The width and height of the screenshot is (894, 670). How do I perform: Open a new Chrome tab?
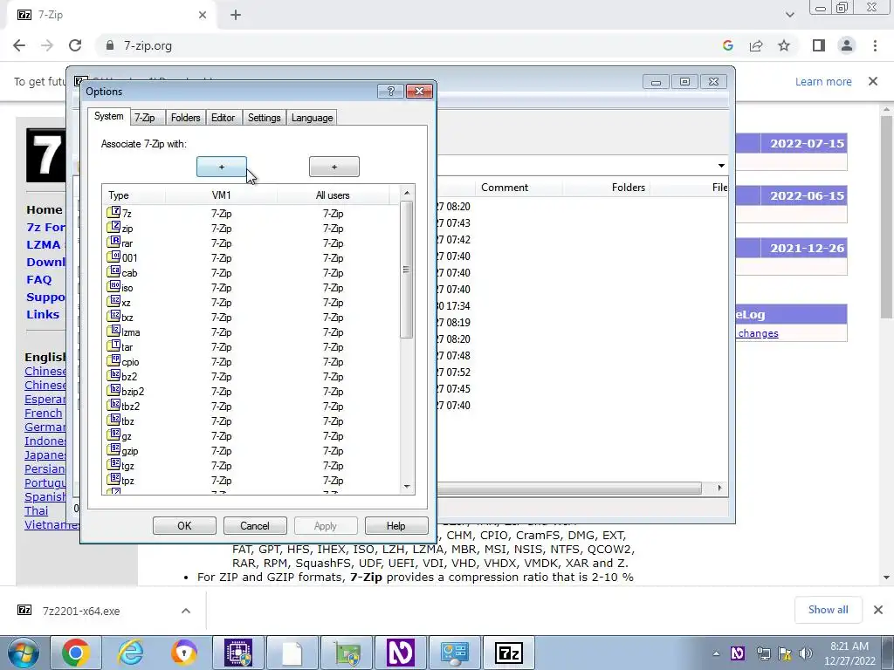tap(236, 15)
